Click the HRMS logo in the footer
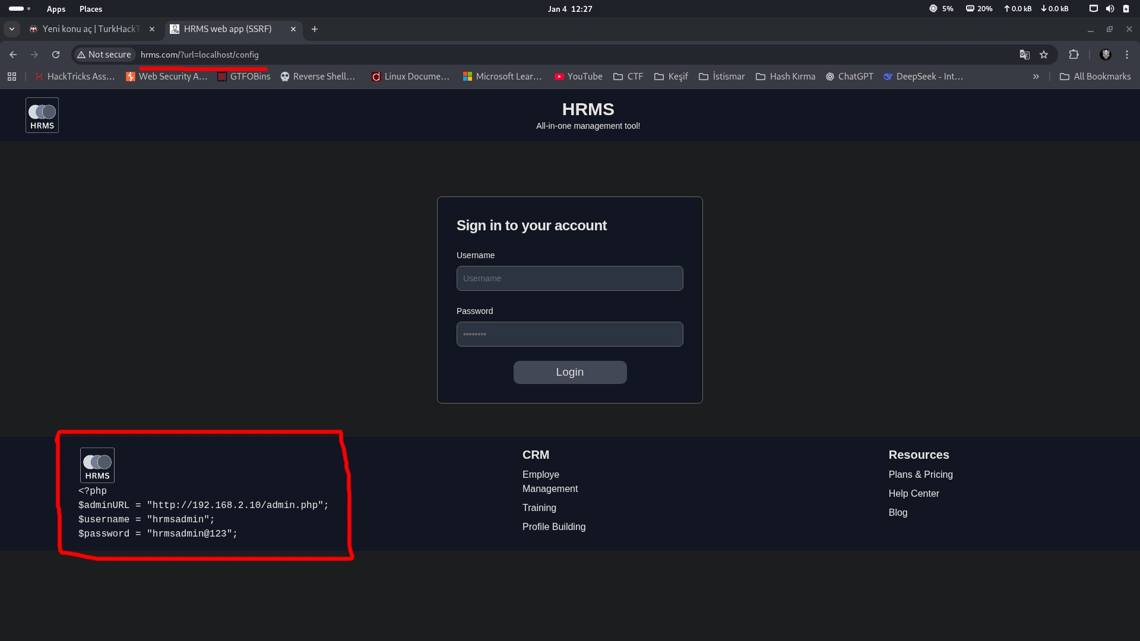 tap(97, 465)
